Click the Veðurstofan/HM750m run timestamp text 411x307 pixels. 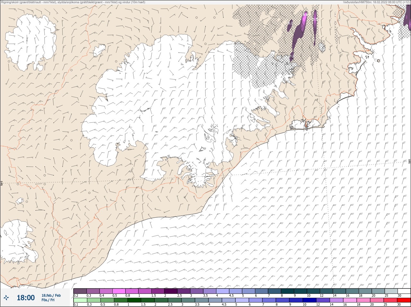pos(376,2)
